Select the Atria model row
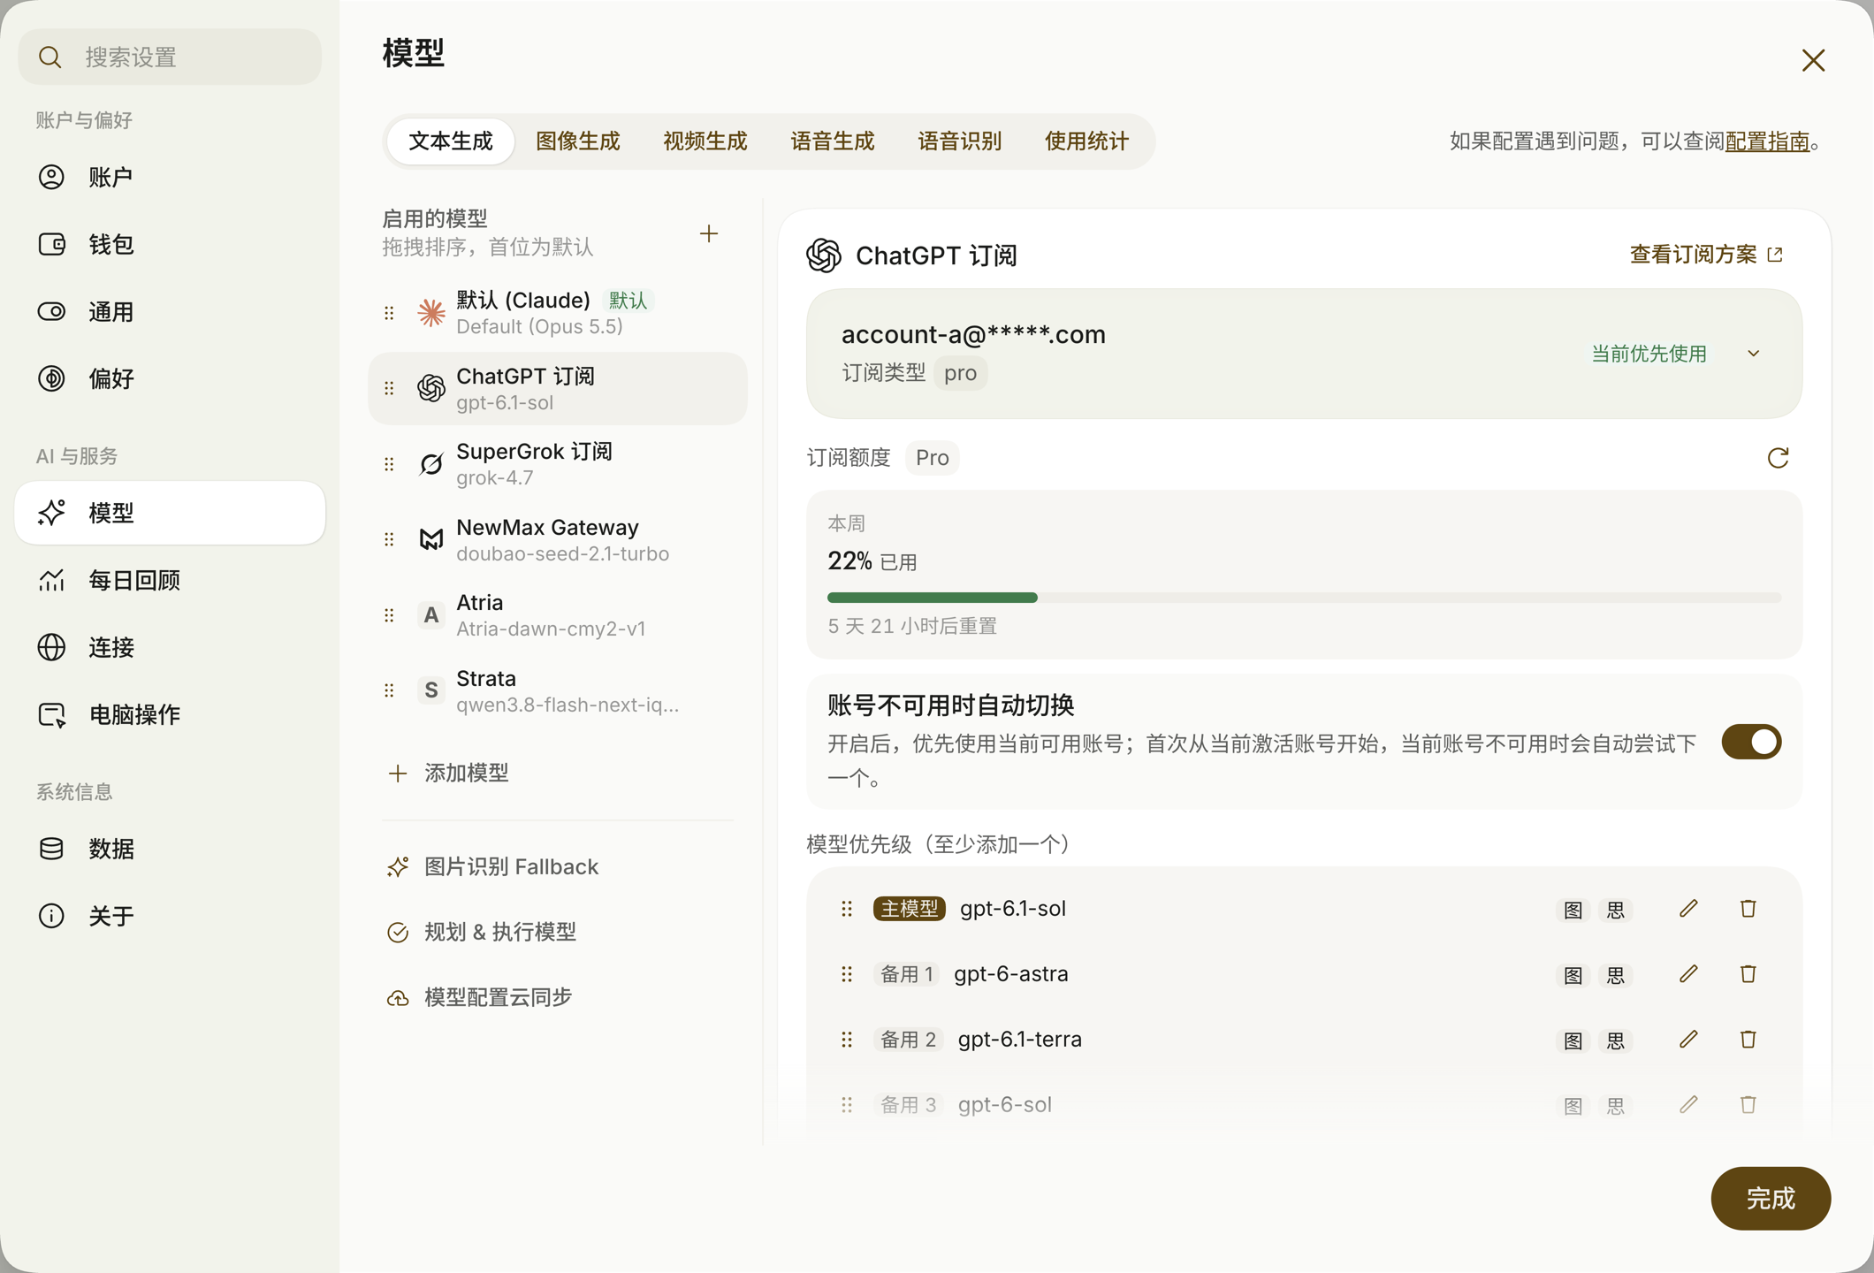This screenshot has width=1874, height=1273. coord(558,615)
